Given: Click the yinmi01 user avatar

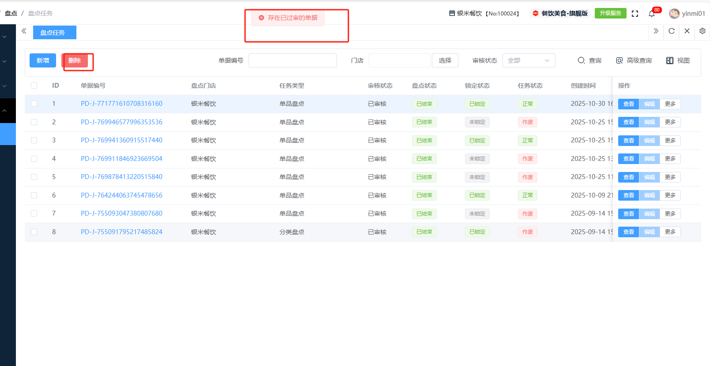Looking at the screenshot, I should coord(674,14).
